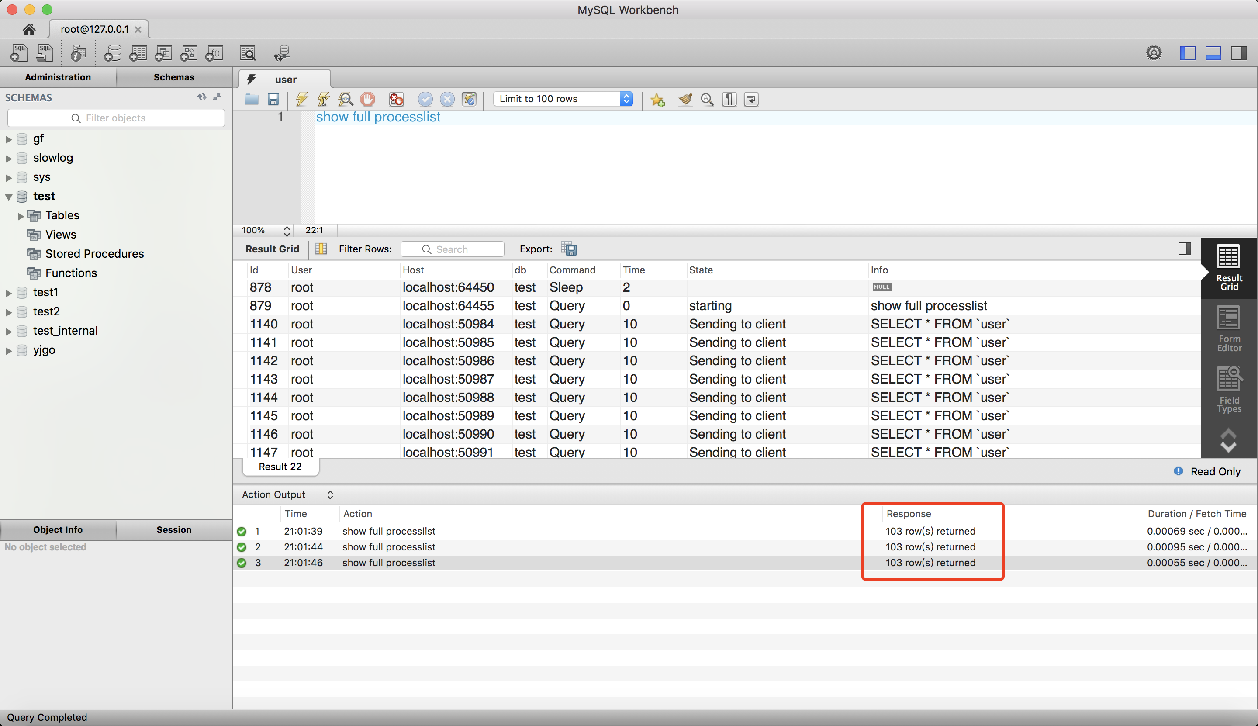
Task: Select the user query tab
Action: coord(285,79)
